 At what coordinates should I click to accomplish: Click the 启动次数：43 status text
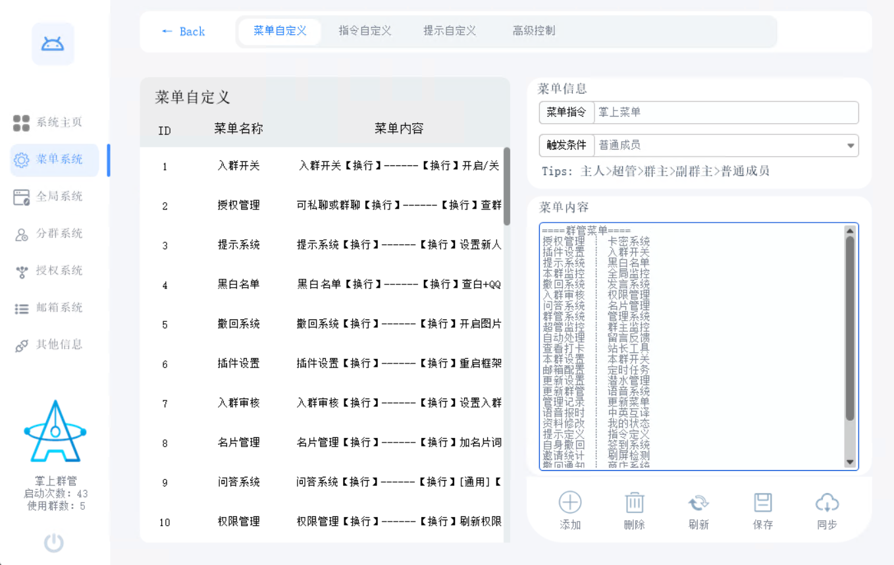56,494
